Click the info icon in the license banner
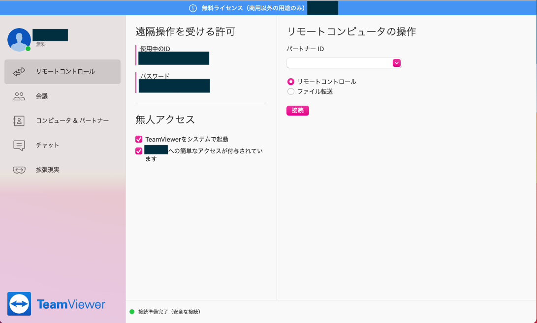The width and height of the screenshot is (537, 323). tap(193, 8)
